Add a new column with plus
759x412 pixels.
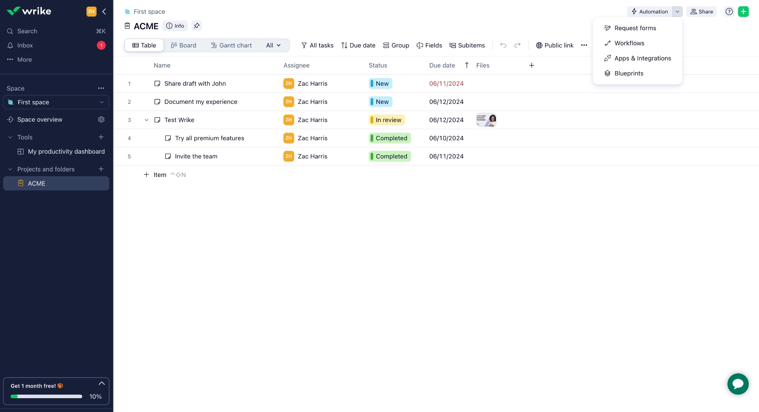click(532, 66)
